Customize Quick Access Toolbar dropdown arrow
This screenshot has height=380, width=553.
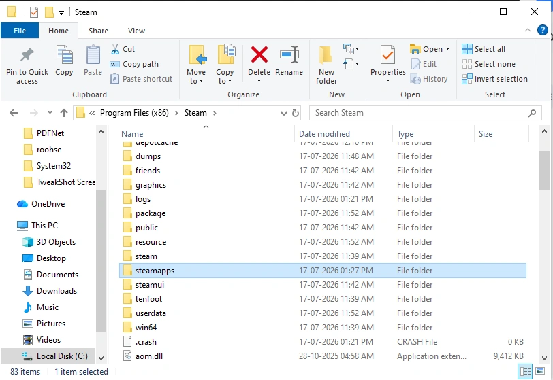pyautogui.click(x=61, y=13)
